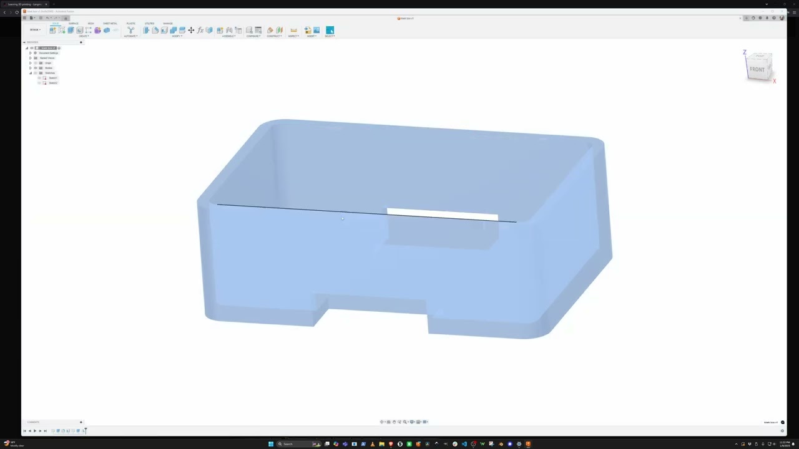Toggle visibility eye of root component
This screenshot has width=799, height=449.
tap(32, 48)
